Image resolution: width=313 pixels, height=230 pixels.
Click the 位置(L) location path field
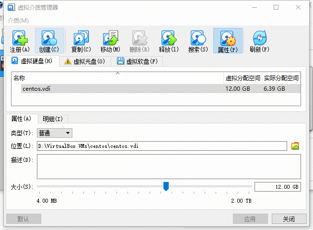162,146
